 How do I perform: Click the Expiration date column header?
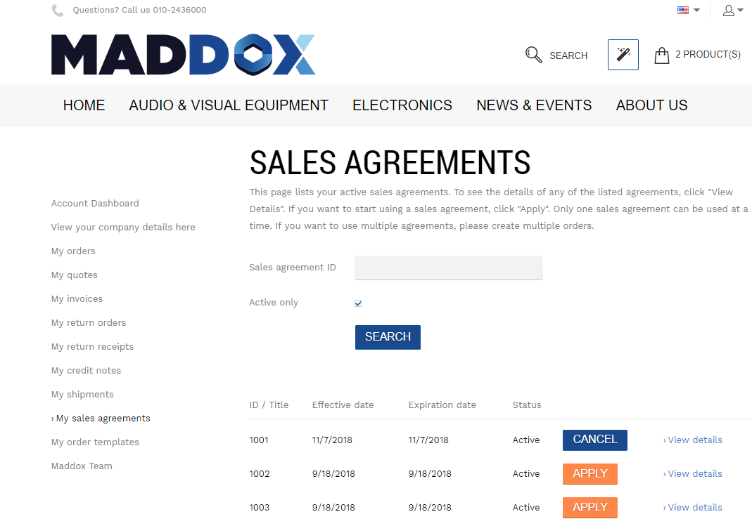point(442,405)
